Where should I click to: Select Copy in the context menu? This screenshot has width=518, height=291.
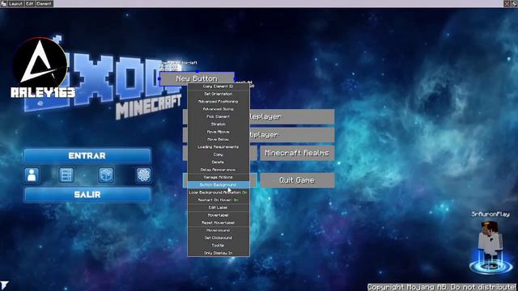click(219, 154)
